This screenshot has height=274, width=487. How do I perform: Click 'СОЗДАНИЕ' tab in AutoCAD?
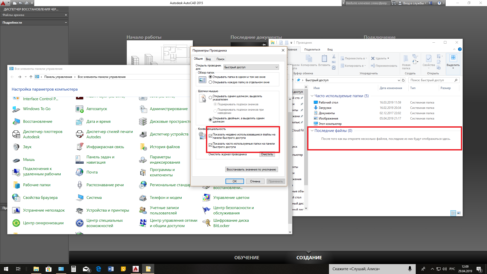(309, 258)
